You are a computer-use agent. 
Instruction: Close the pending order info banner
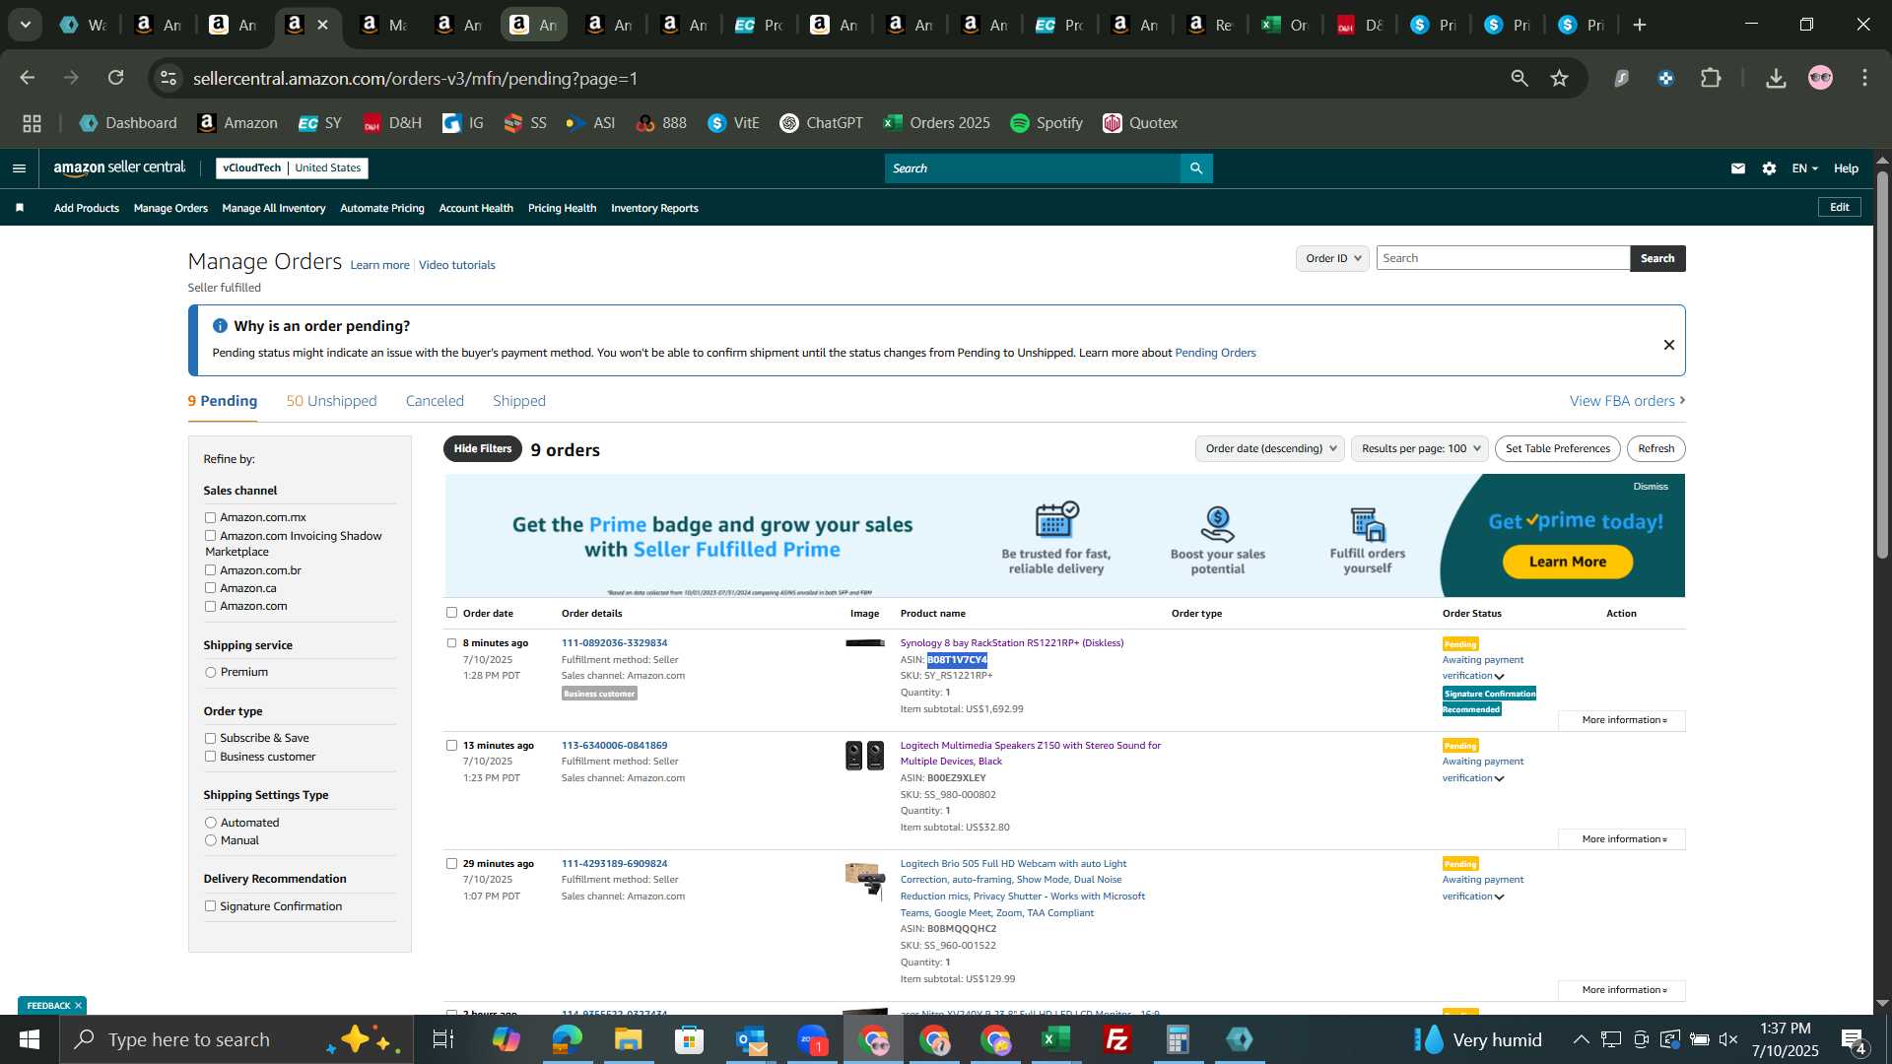click(1669, 345)
